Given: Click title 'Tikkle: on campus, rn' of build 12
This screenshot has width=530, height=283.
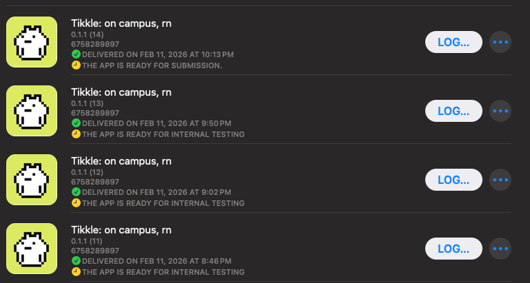Looking at the screenshot, I should click(x=121, y=161).
